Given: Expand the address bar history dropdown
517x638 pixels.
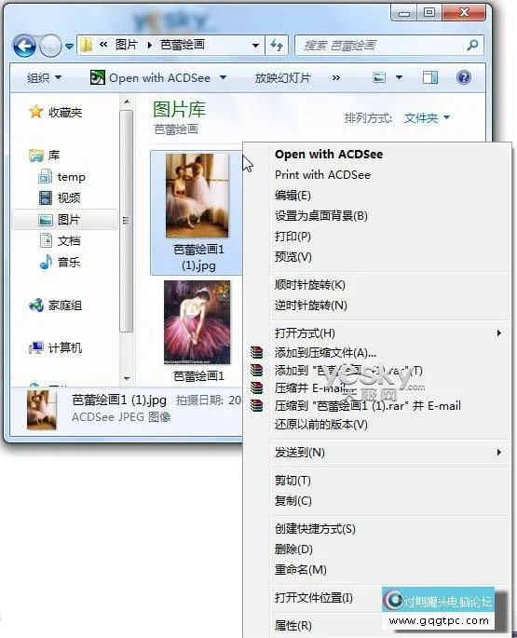Looking at the screenshot, I should (x=255, y=45).
